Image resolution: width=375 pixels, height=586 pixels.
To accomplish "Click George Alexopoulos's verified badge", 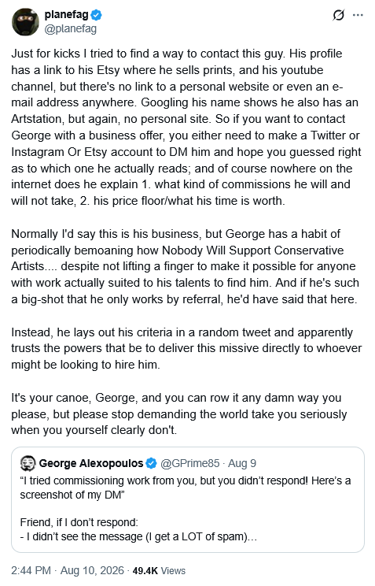I will (151, 463).
